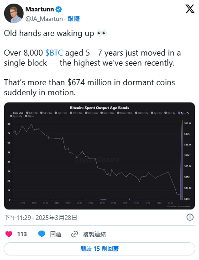Click the blue verified badge
The width and height of the screenshot is (199, 260).
[58, 9]
